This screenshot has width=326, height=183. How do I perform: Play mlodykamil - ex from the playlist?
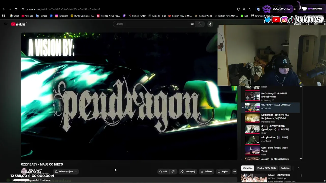click(271, 140)
